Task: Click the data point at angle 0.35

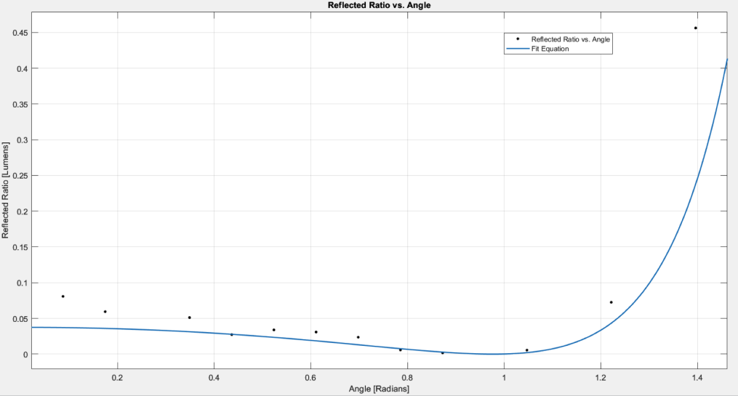Action: pyautogui.click(x=190, y=318)
